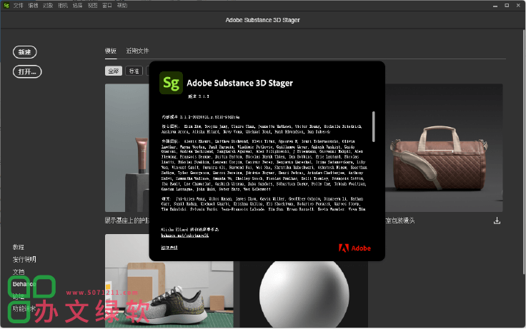
Task: Open the 对象 menu
Action: (x=48, y=6)
